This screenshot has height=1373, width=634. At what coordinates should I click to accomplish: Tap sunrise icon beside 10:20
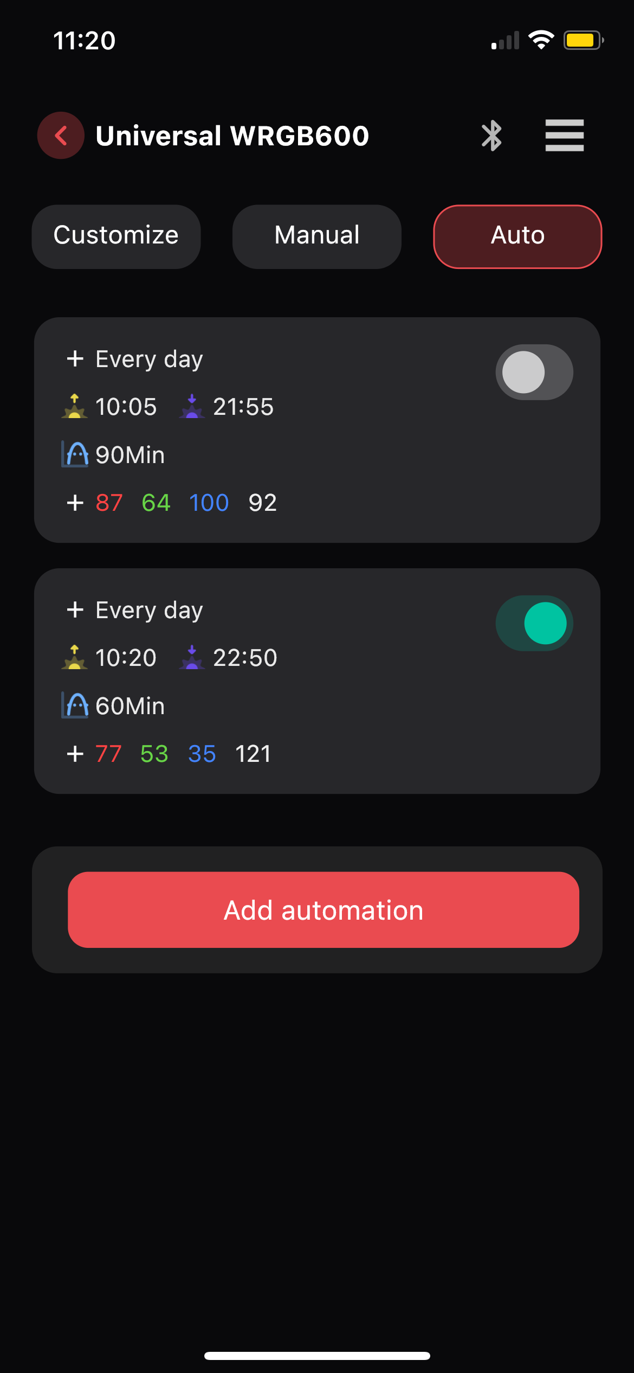click(75, 658)
